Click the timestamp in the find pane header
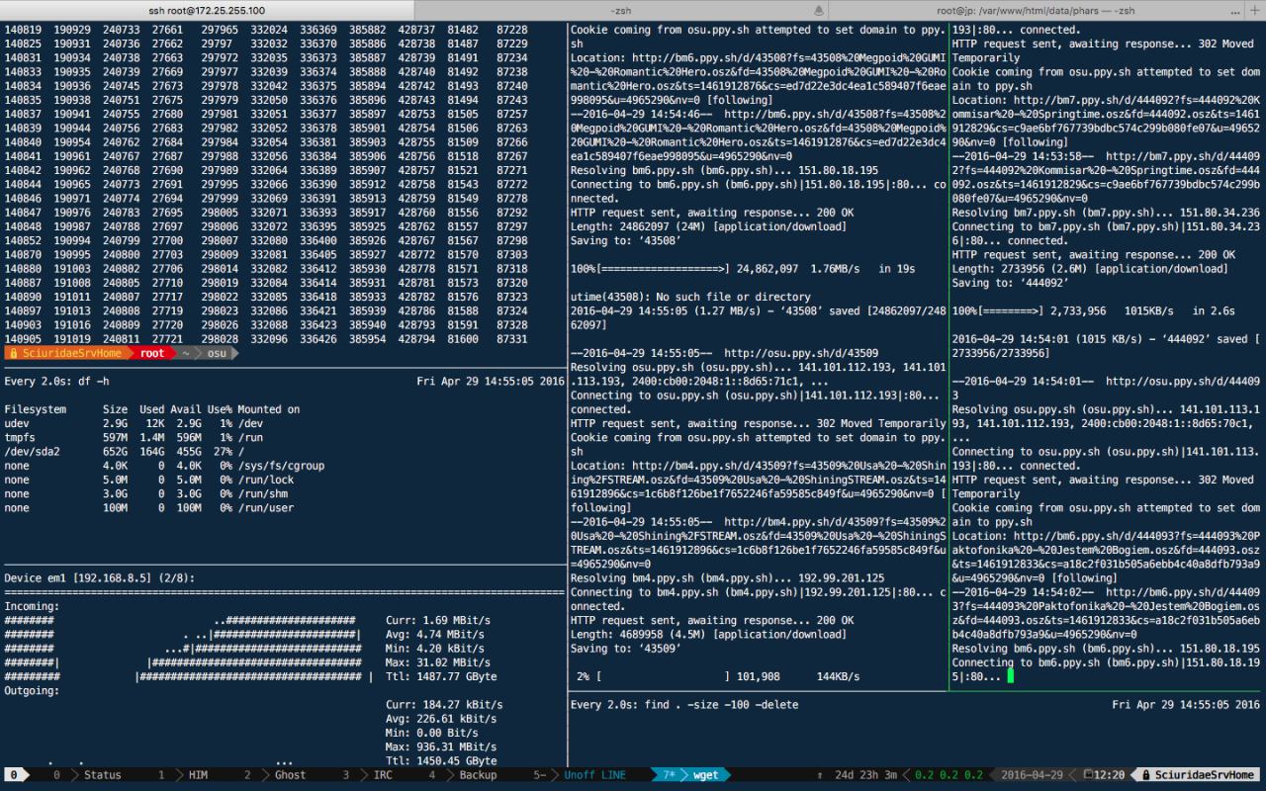Viewport: 1266px width, 791px height. [1186, 705]
